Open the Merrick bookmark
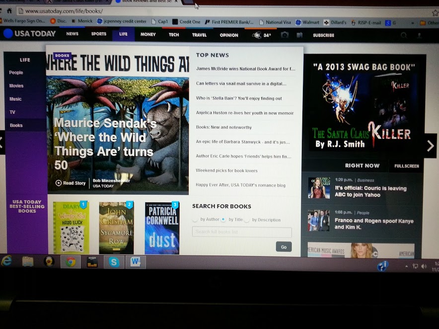The image size is (439, 329). click(82, 21)
